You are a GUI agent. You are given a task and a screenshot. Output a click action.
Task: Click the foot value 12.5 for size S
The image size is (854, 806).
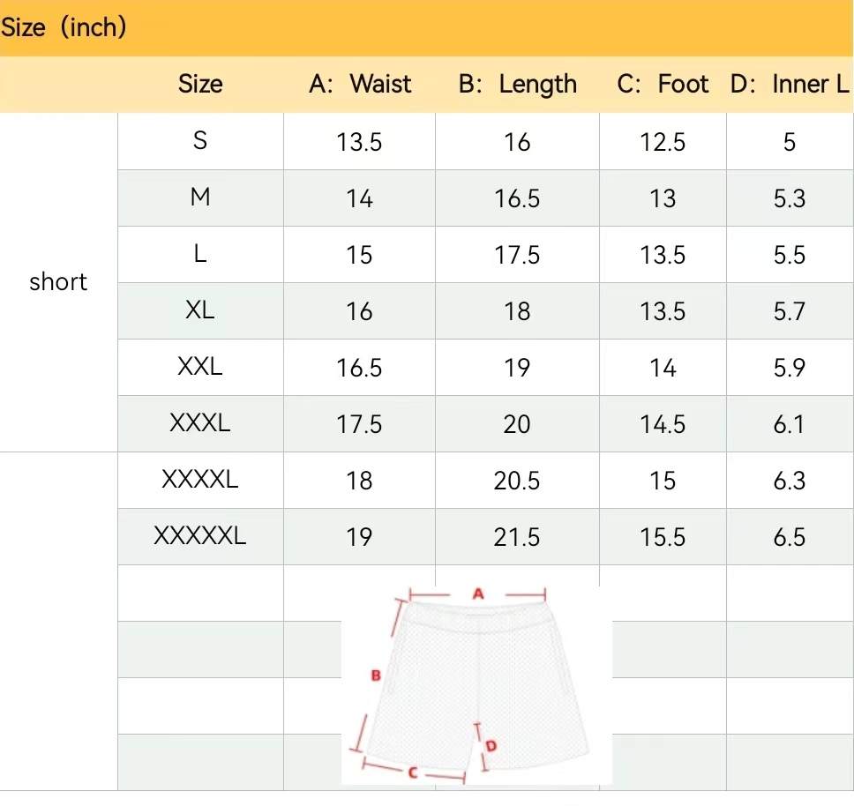tap(663, 142)
